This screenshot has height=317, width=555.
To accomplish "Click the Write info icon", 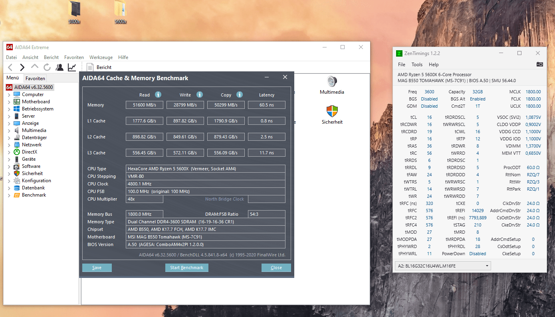I will (x=200, y=95).
